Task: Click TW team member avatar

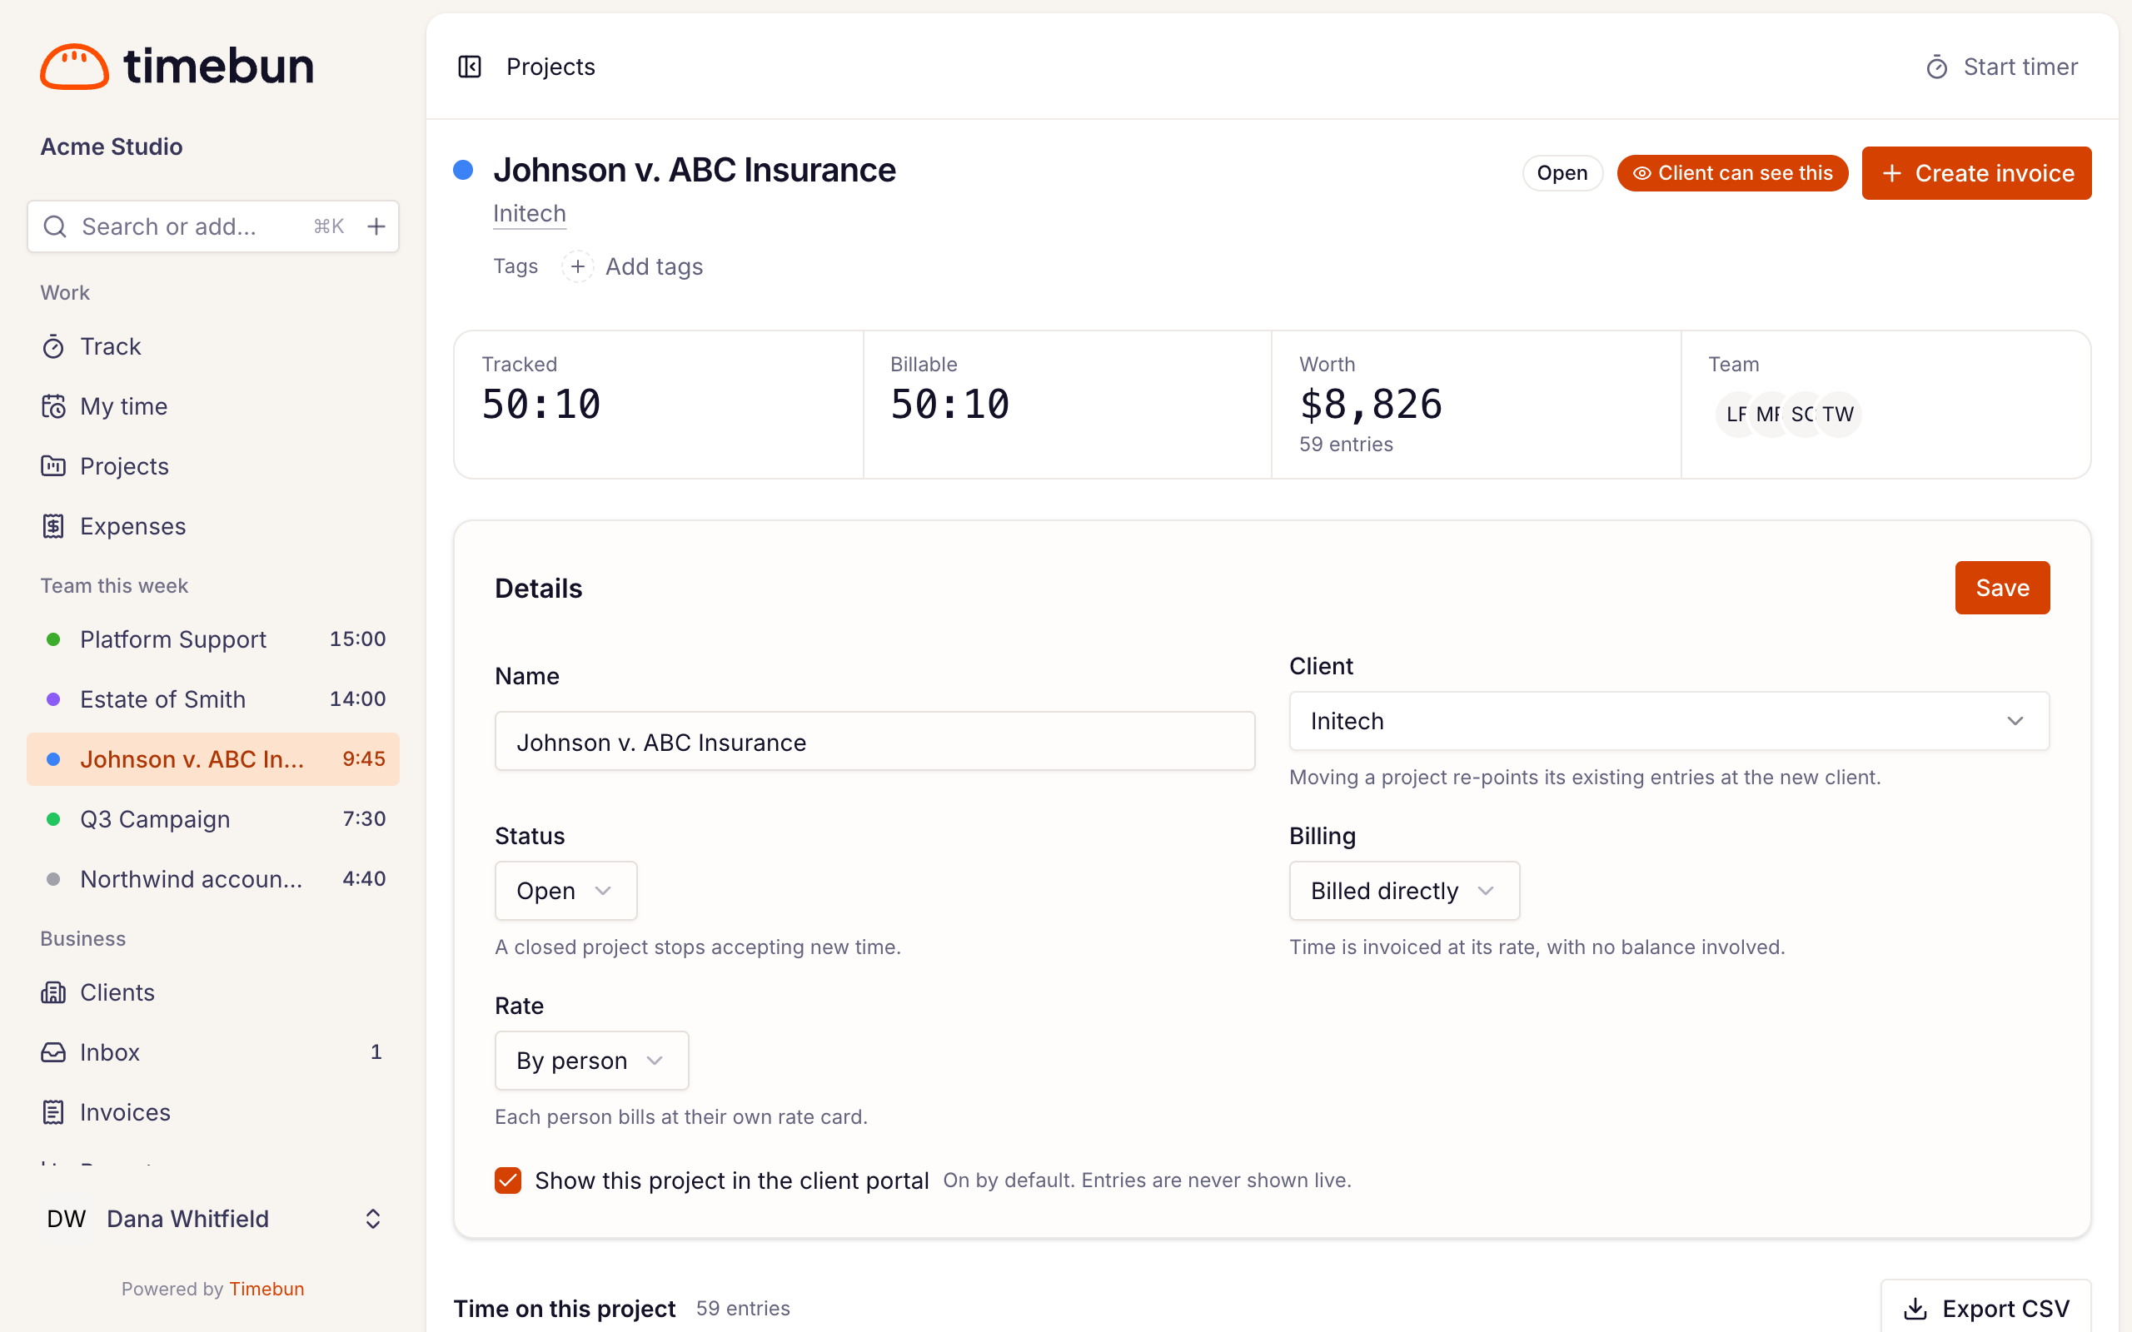Action: tap(1838, 414)
